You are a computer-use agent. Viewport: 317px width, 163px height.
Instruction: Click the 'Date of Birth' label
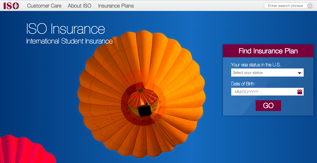click(x=243, y=84)
